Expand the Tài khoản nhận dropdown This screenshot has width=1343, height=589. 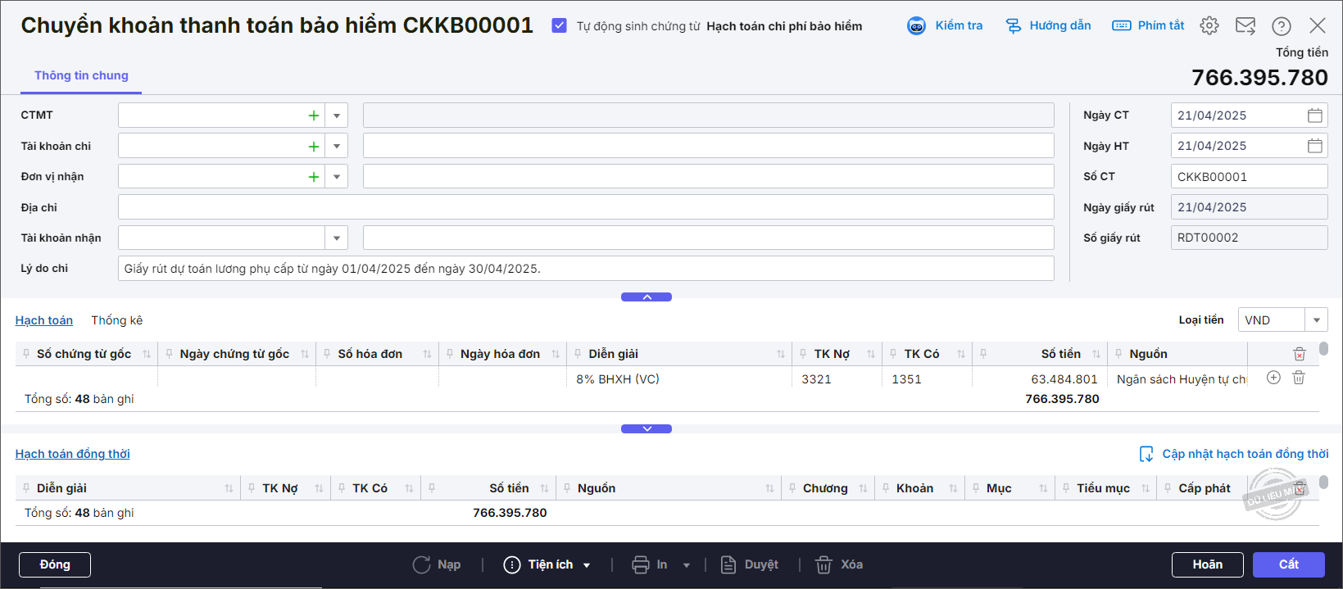tap(337, 238)
